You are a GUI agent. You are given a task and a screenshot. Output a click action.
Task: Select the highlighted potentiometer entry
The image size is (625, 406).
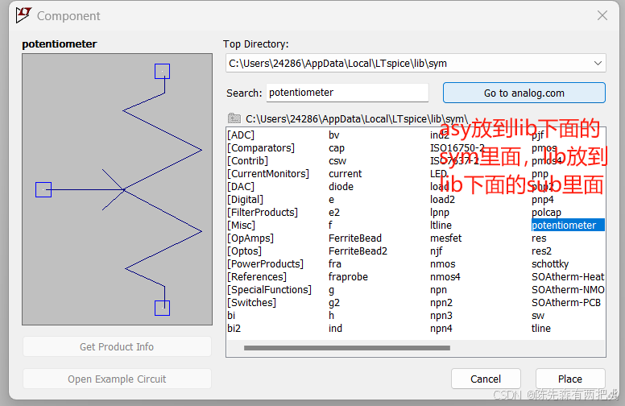[x=568, y=226]
